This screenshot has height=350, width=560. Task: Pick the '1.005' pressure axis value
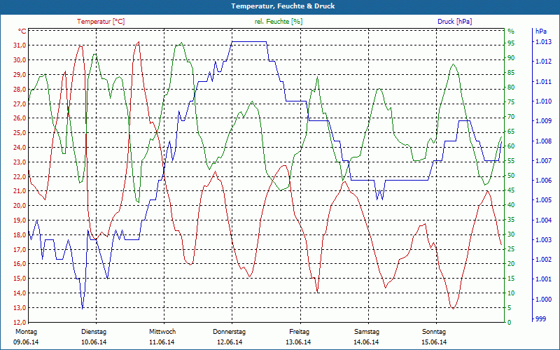(x=543, y=200)
